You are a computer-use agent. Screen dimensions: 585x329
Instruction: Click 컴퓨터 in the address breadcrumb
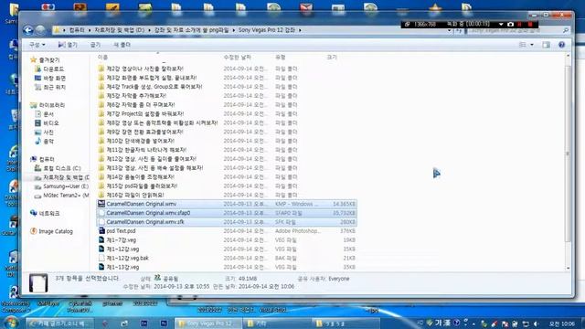pos(77,30)
